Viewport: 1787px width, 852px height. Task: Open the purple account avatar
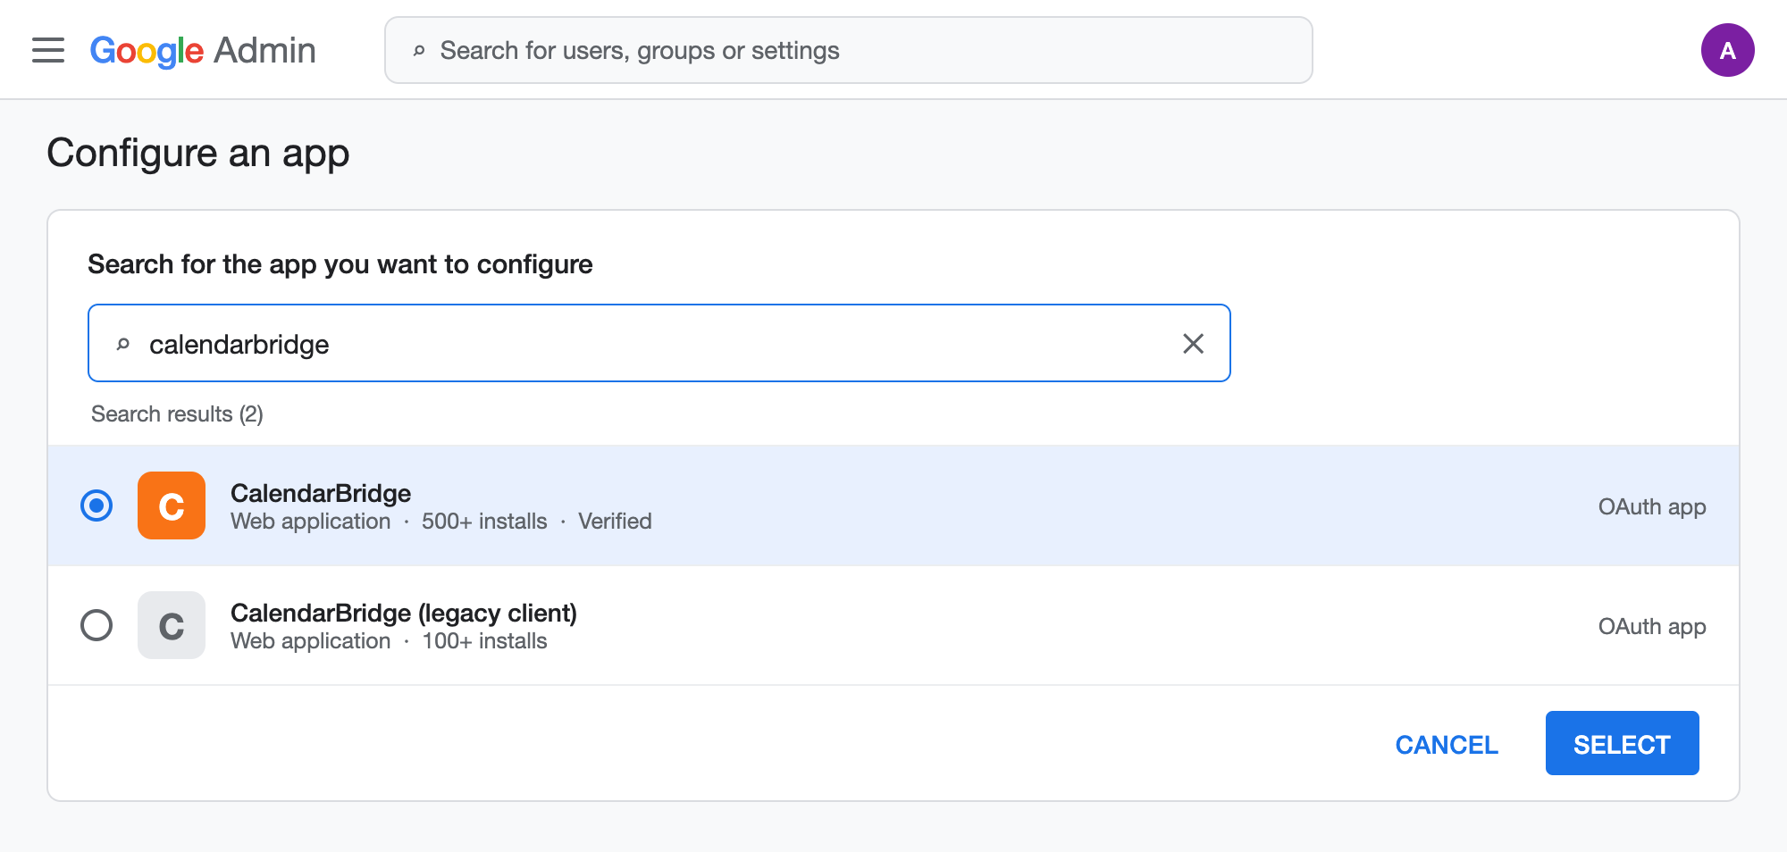(x=1727, y=50)
